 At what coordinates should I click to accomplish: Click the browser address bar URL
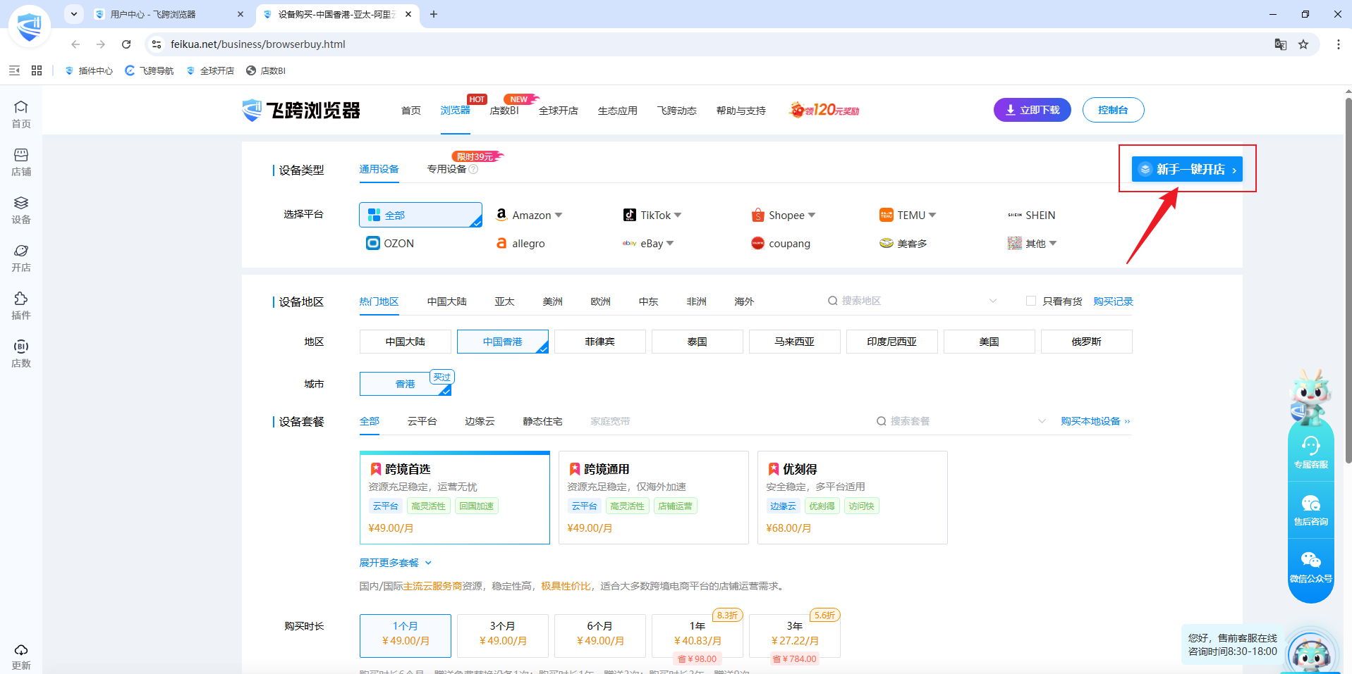[x=258, y=44]
